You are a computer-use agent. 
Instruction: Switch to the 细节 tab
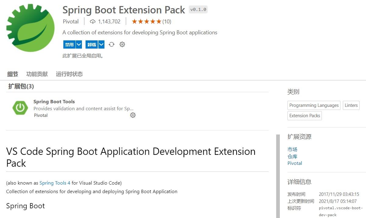(x=13, y=74)
